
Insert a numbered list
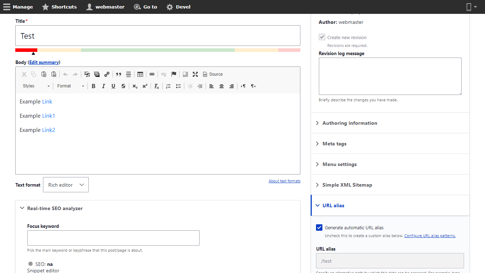point(168,86)
